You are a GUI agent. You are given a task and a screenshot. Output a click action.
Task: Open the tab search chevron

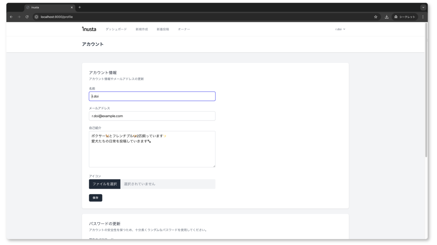click(x=423, y=7)
